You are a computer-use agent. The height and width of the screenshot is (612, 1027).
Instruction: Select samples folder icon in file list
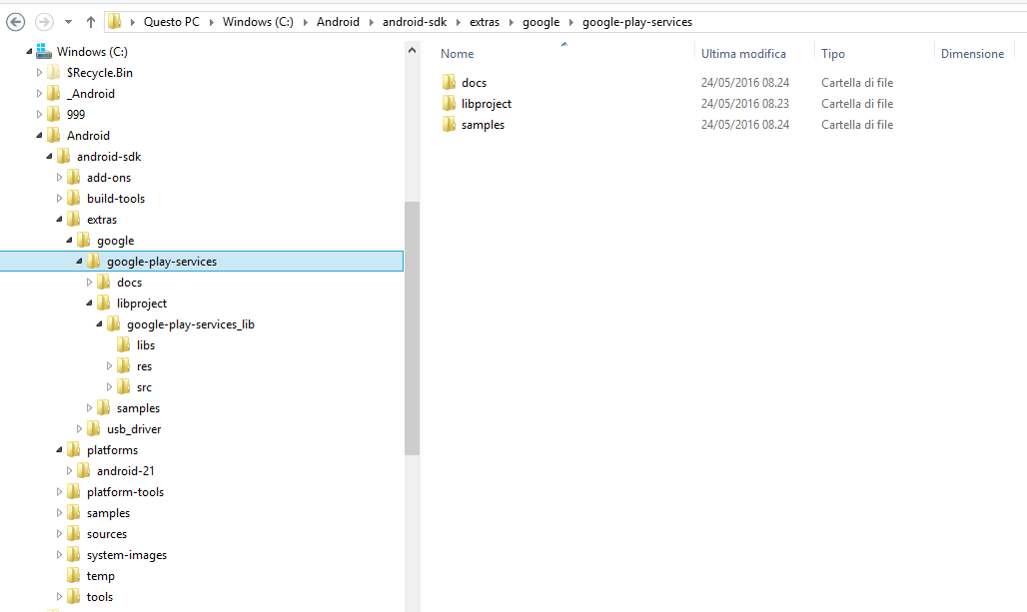coord(449,124)
